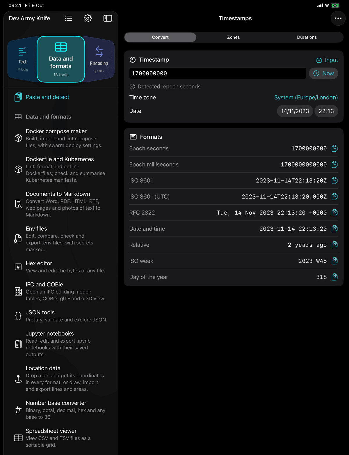The height and width of the screenshot is (455, 349).
Task: Open settings gear in sidebar header
Action: [x=88, y=18]
